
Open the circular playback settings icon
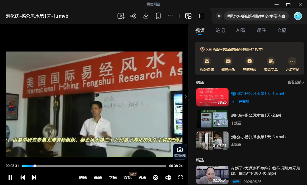pyautogui.click(x=155, y=178)
